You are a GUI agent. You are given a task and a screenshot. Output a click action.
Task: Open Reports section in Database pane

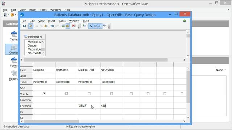point(14,75)
